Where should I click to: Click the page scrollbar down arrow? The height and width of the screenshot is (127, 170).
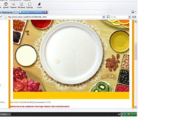(136, 107)
